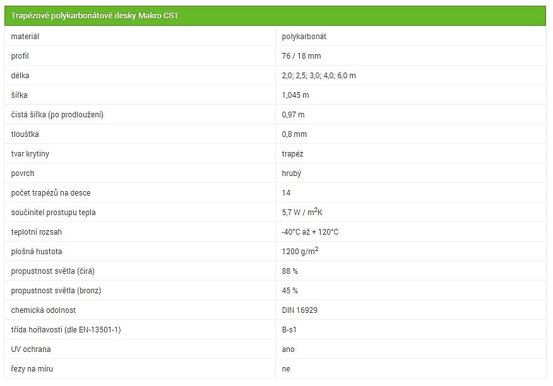Viewport: 553px width, 386px height.
Task: Select the profil value 76 / 18 mm
Action: click(x=301, y=56)
